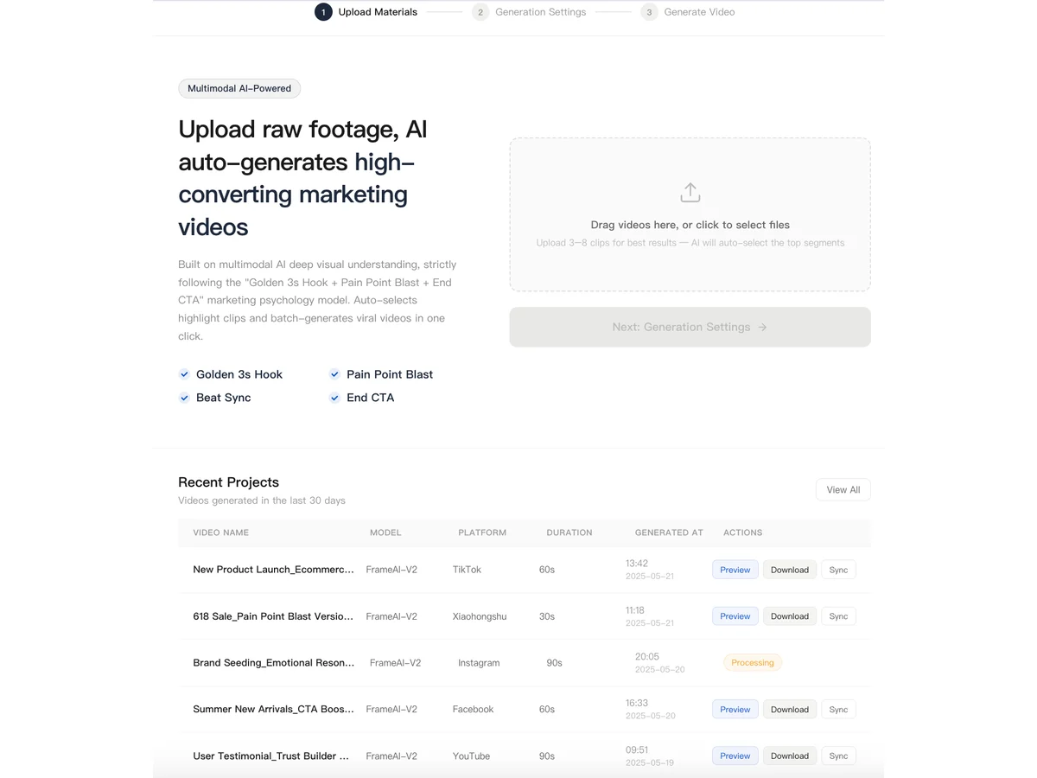Image resolution: width=1037 pixels, height=778 pixels.
Task: Click the End CTA checkmark icon
Action: pos(334,398)
